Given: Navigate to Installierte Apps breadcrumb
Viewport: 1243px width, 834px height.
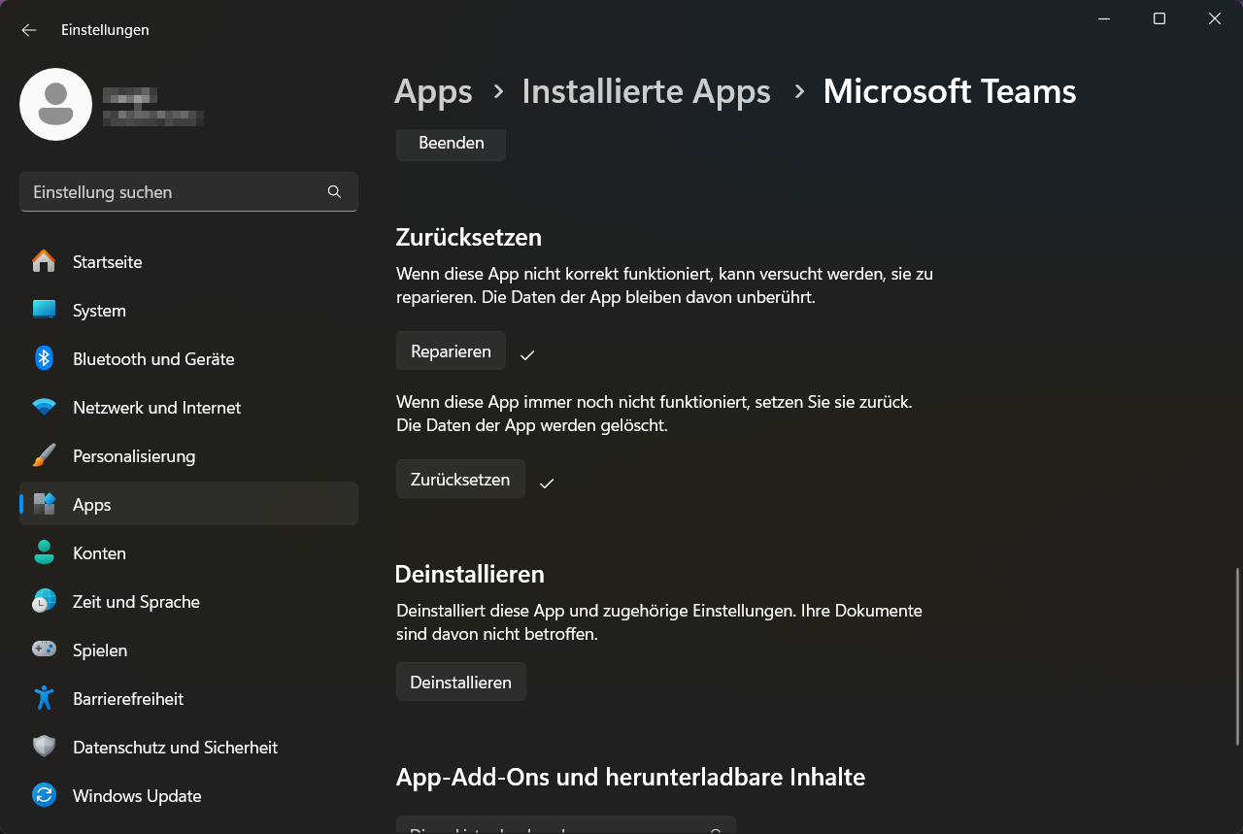Looking at the screenshot, I should pos(646,91).
